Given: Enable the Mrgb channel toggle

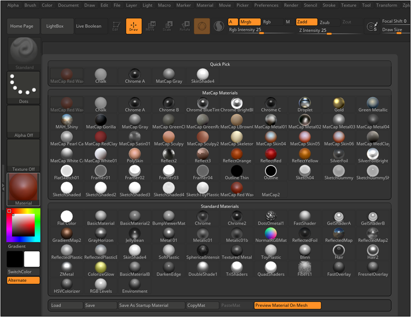Looking at the screenshot, I should coord(249,22).
